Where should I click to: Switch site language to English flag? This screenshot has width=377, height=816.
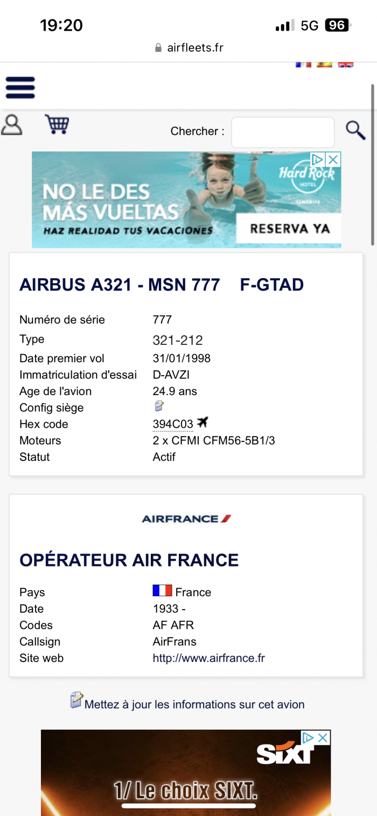pos(346,65)
